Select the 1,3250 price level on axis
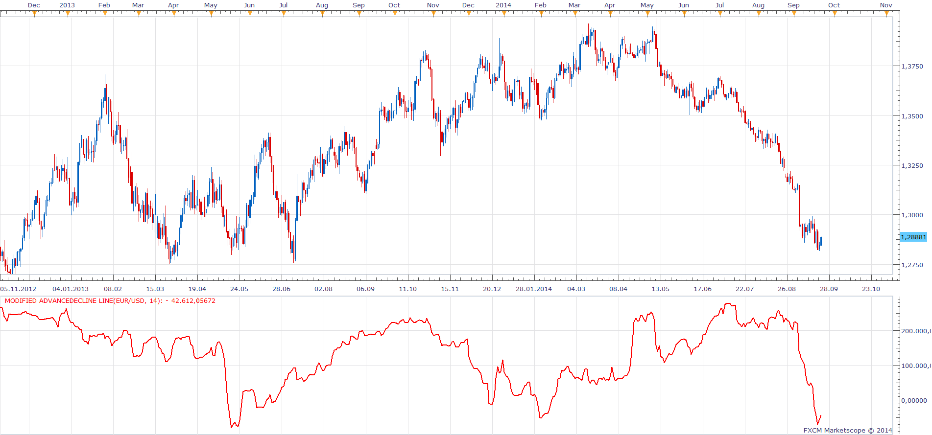Screen dimensions: 932x435 [912, 165]
